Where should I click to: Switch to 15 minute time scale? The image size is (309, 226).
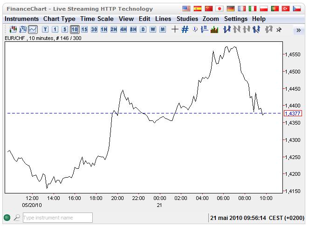(84, 29)
